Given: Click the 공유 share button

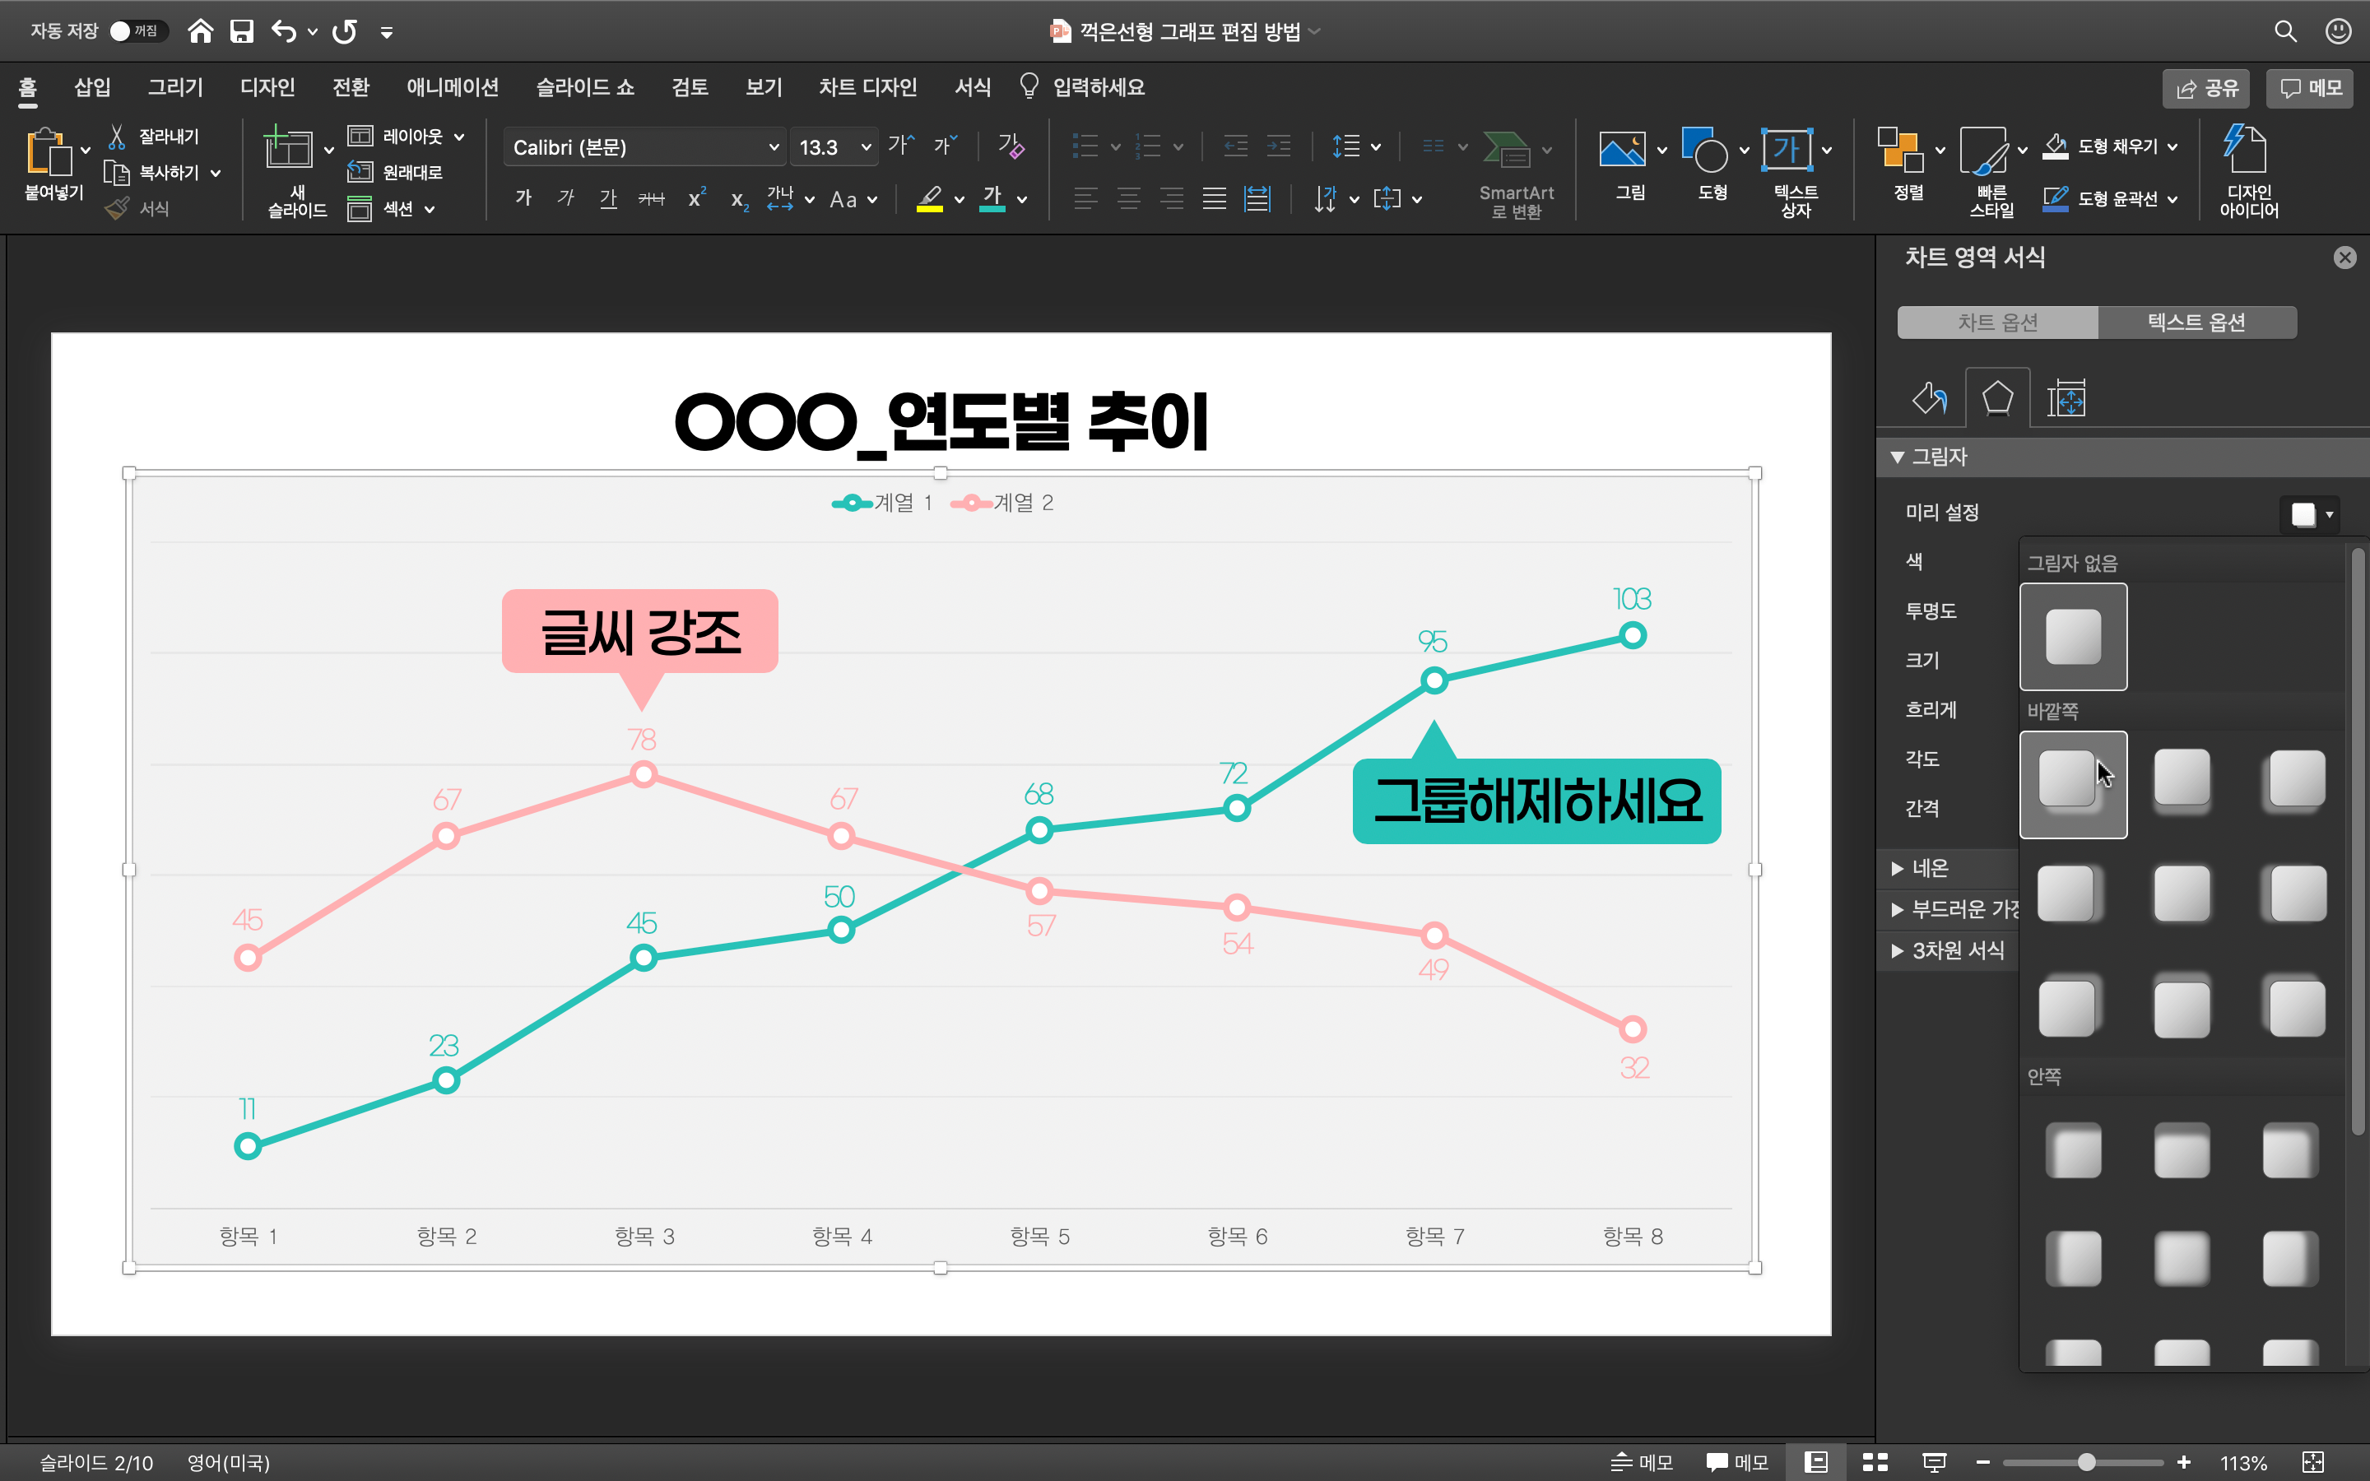Looking at the screenshot, I should 2206,88.
